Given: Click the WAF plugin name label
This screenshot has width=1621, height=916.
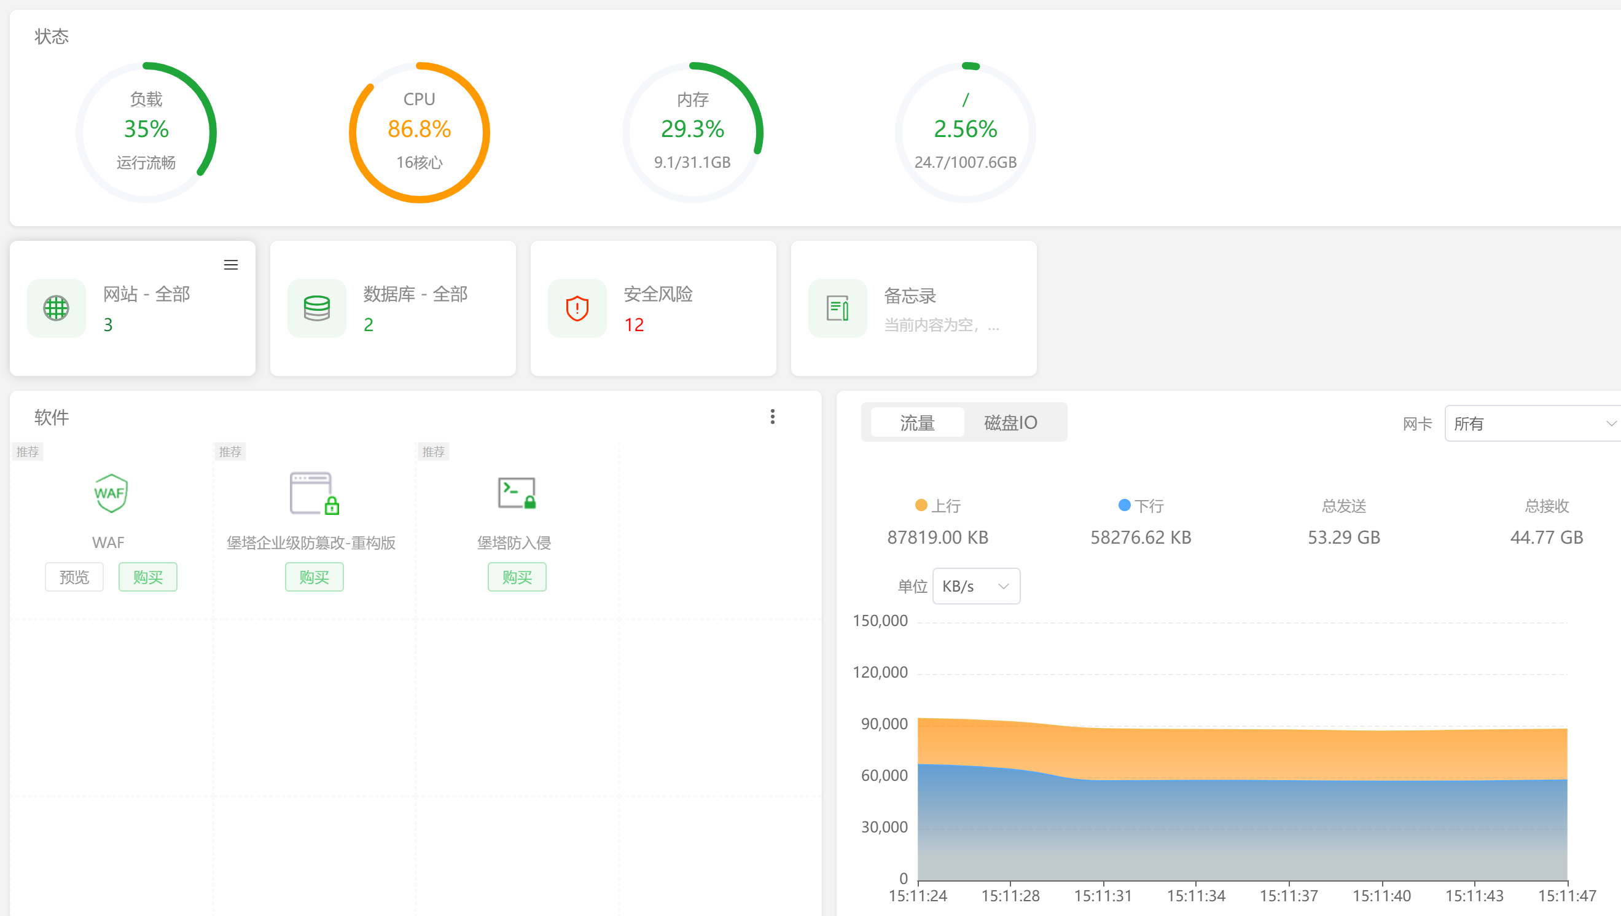Looking at the screenshot, I should click(108, 542).
